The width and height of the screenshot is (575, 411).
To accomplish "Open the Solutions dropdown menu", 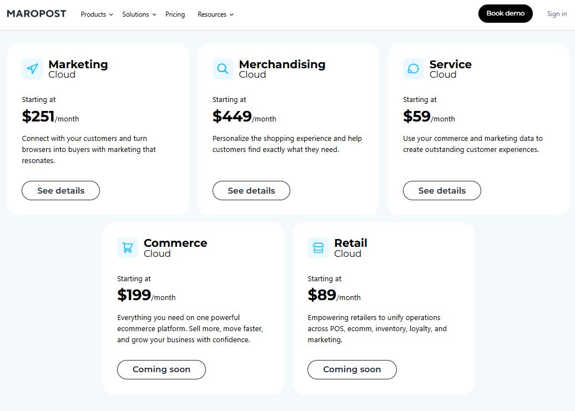I will pyautogui.click(x=139, y=14).
